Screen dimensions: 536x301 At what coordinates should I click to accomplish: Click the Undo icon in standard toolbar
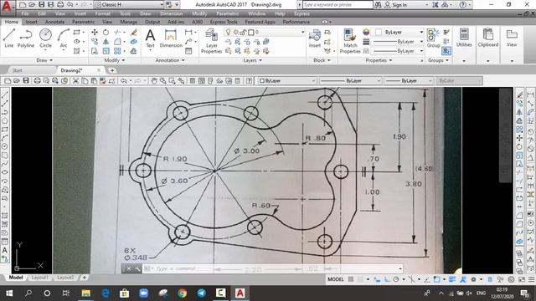click(x=124, y=81)
